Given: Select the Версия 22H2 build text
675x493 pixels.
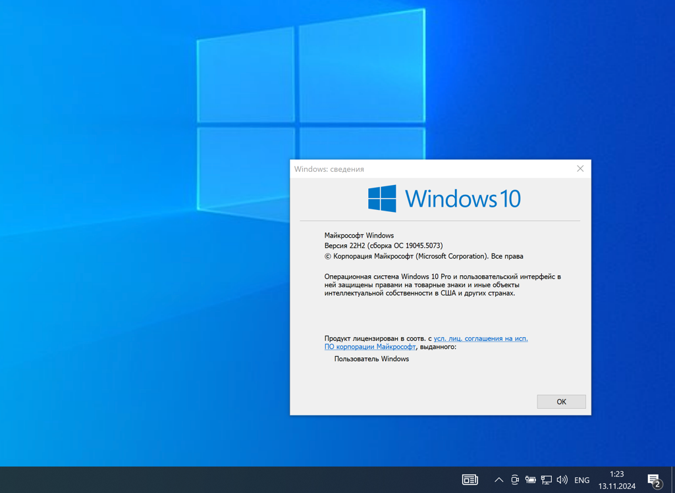Looking at the screenshot, I should click(x=382, y=245).
